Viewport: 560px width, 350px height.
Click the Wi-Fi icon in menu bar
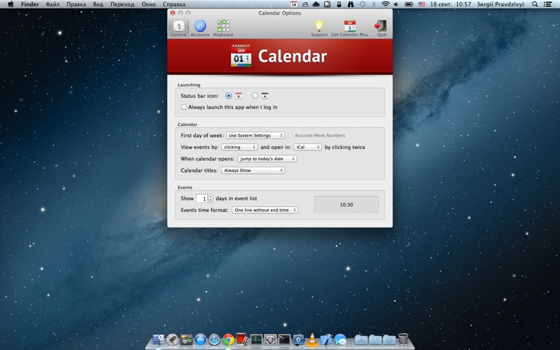(x=385, y=4)
